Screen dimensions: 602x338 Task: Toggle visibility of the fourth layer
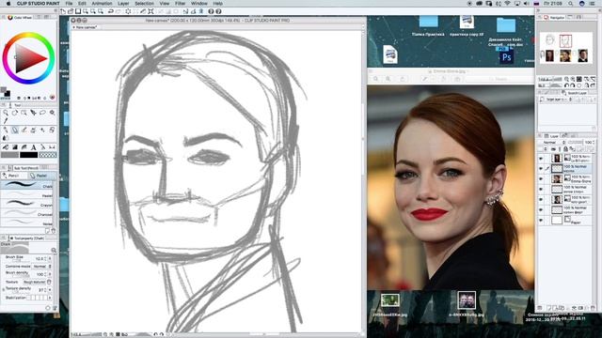point(541,190)
